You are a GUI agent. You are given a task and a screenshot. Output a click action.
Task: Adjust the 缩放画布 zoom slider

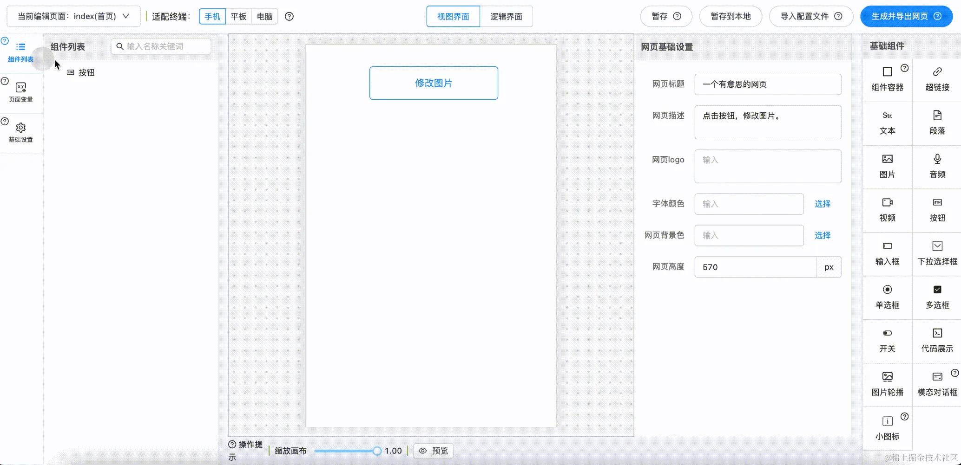click(376, 451)
